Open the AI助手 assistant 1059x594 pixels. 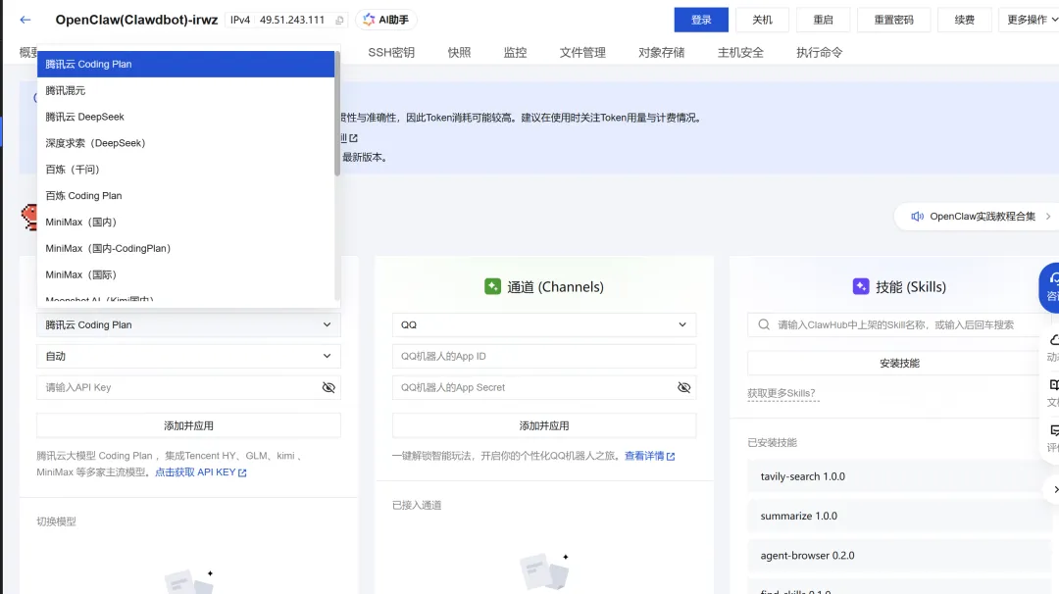click(386, 20)
